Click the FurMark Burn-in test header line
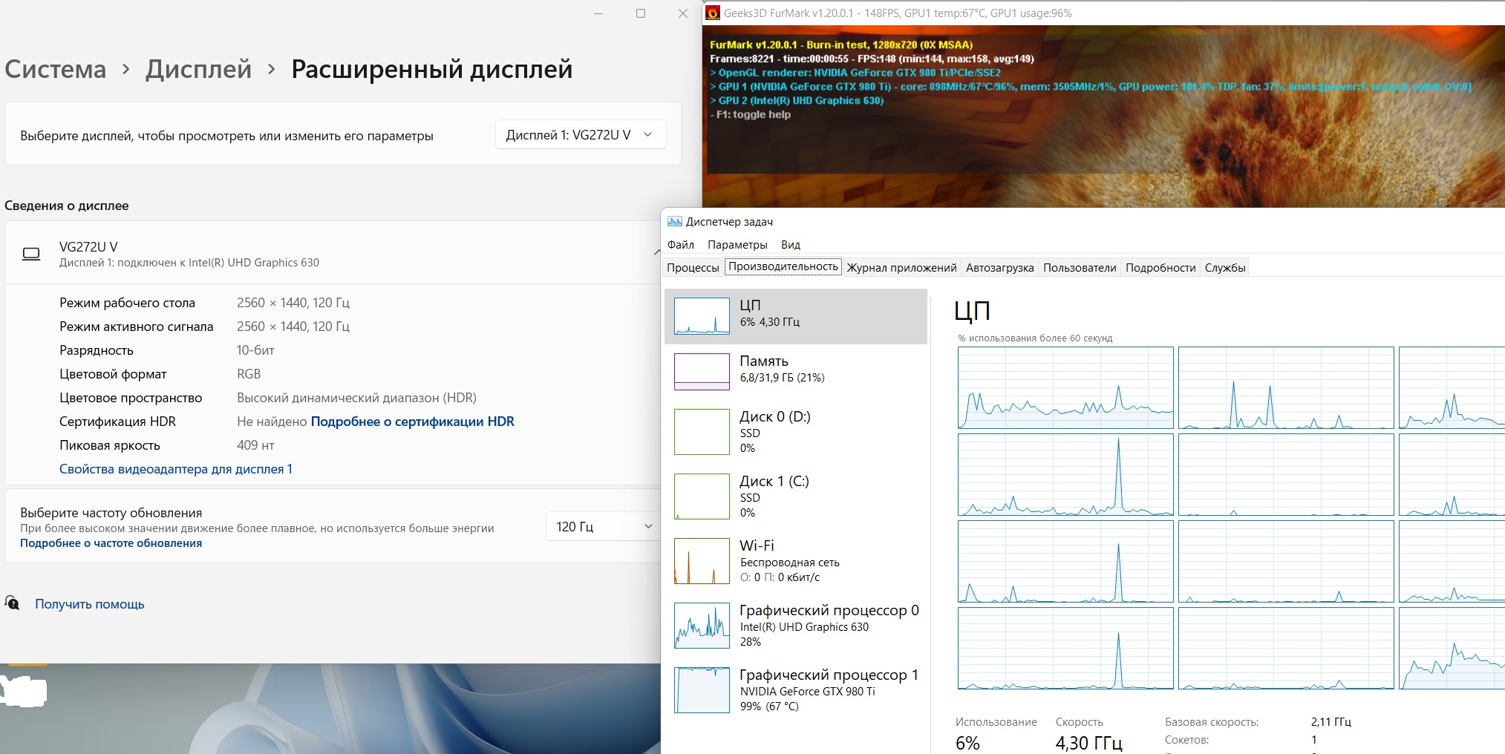 (x=841, y=45)
